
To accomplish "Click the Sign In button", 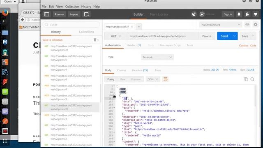I will 228,14.
